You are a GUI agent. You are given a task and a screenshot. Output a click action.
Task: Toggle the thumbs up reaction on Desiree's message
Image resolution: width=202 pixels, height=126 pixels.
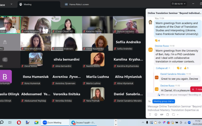coord(186,68)
